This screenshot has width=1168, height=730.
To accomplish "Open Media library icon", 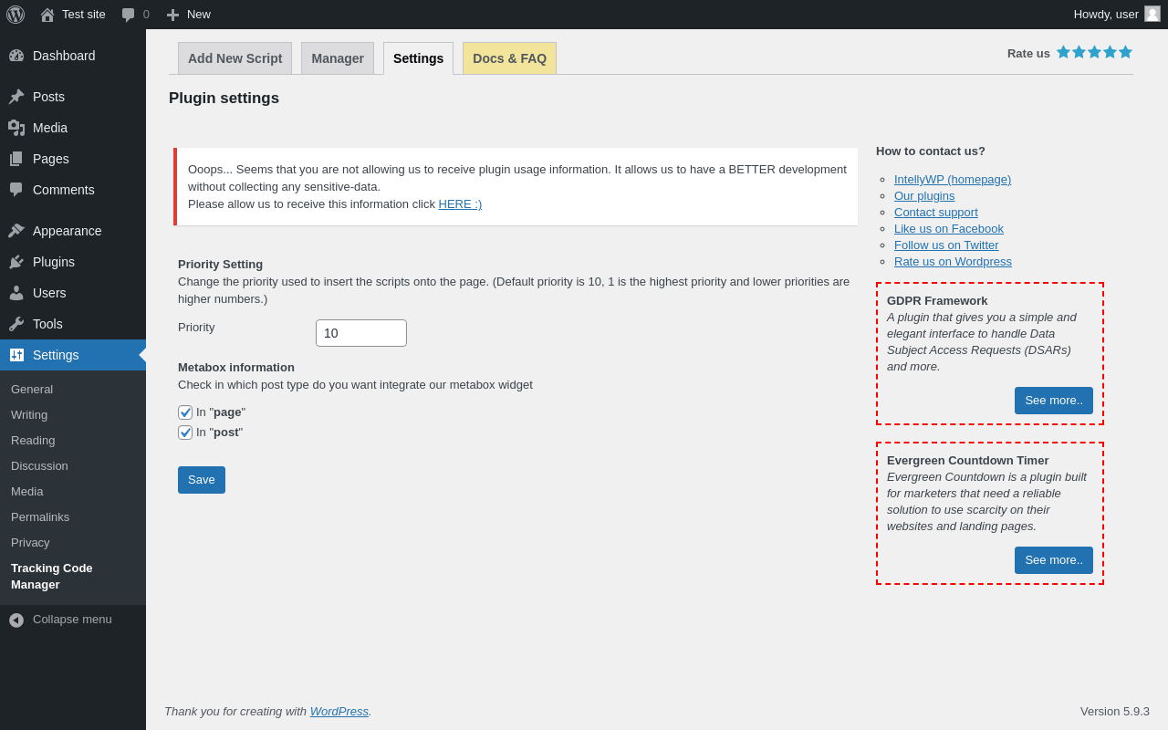I will (16, 128).
